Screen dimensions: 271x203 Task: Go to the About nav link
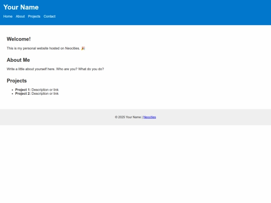click(x=20, y=17)
